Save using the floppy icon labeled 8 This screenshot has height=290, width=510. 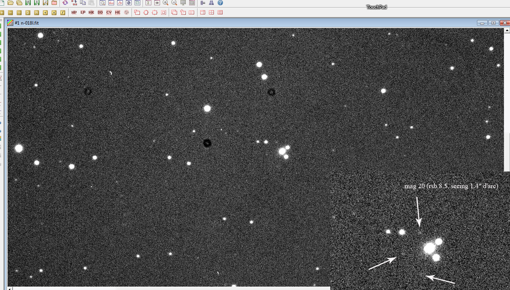37,3
